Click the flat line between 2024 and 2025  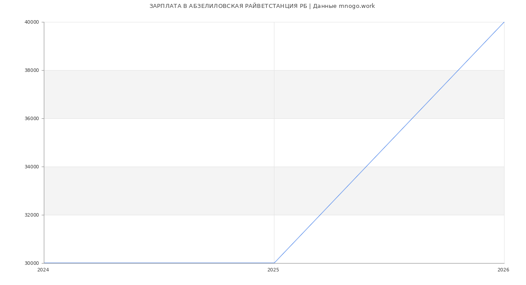point(159,263)
